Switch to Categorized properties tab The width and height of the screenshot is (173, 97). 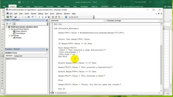(x=18, y=56)
